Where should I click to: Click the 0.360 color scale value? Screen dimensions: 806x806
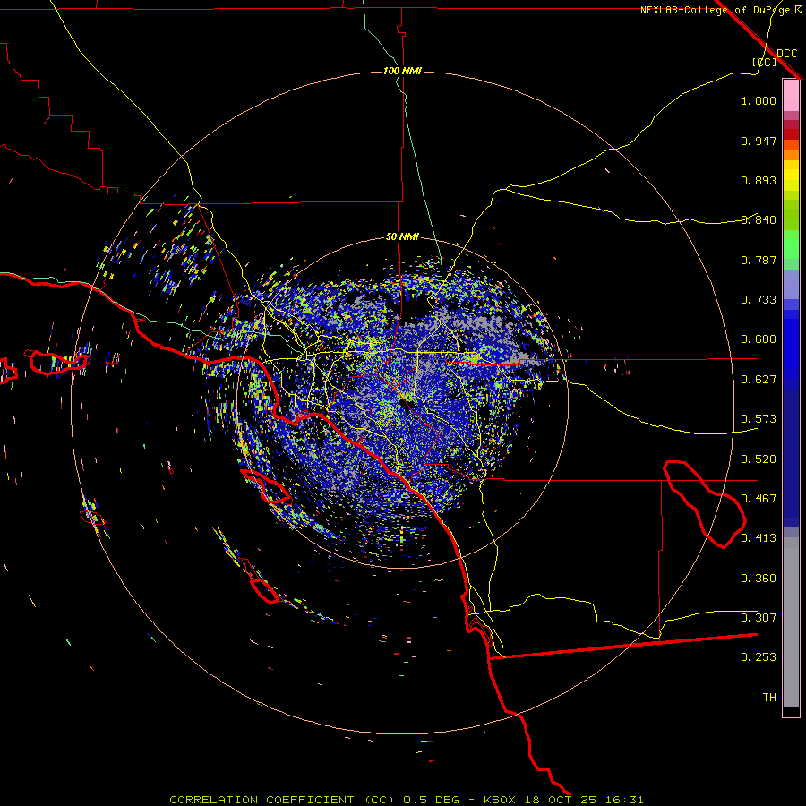tap(759, 579)
